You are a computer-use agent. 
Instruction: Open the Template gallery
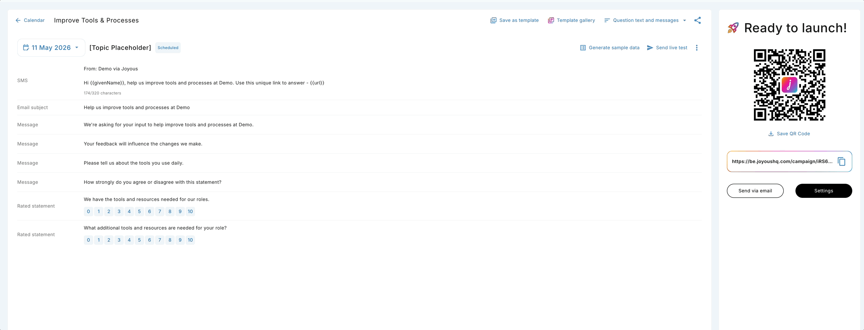571,20
